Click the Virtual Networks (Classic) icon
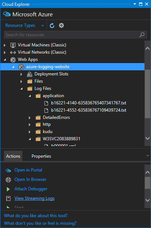Screen dimensions: 151x228 (x=13, y=52)
